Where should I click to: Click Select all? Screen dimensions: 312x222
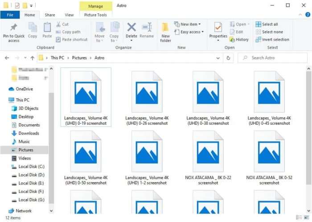pos(267,24)
